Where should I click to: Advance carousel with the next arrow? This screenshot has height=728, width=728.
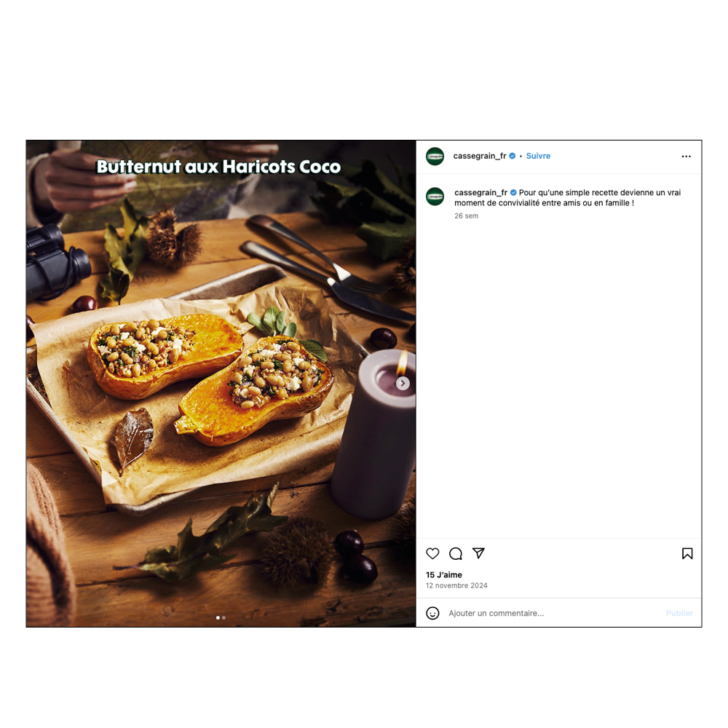click(403, 384)
